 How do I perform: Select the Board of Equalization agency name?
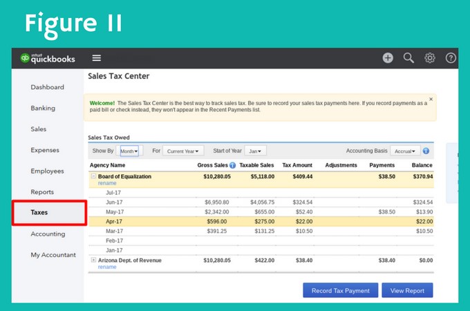[x=124, y=176]
